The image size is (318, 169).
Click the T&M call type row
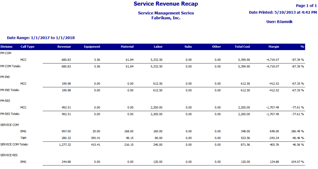[23, 138]
